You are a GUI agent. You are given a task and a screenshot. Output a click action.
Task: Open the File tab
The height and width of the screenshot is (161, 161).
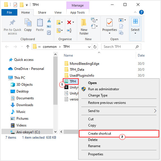9,12
